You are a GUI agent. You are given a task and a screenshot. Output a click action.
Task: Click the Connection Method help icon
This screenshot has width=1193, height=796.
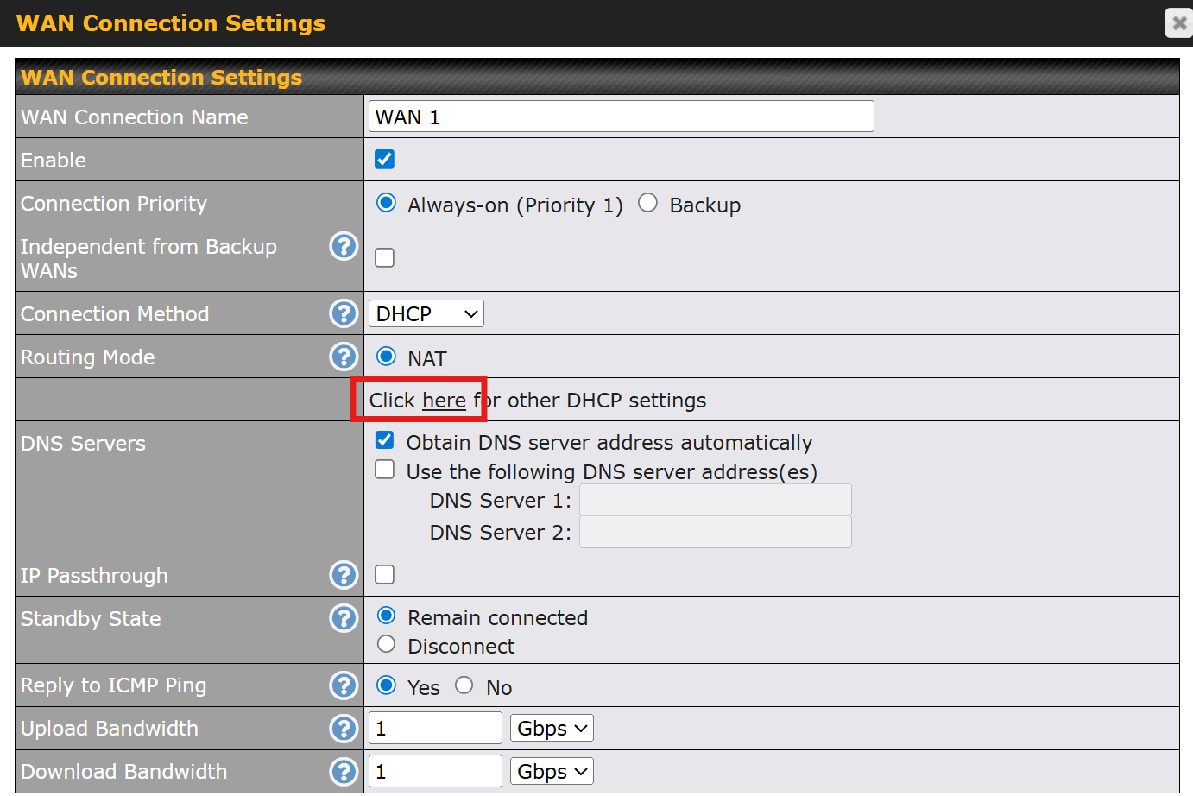(x=344, y=313)
